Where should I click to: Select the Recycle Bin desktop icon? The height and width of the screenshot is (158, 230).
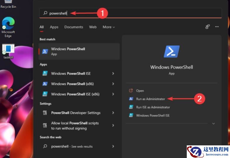[8, 4]
